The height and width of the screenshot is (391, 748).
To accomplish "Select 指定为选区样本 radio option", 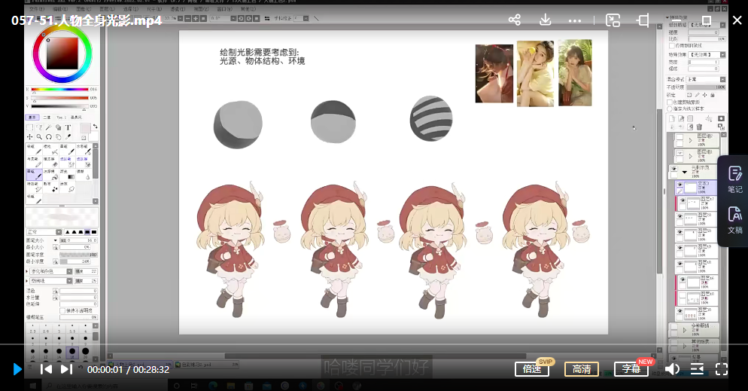I will point(670,108).
